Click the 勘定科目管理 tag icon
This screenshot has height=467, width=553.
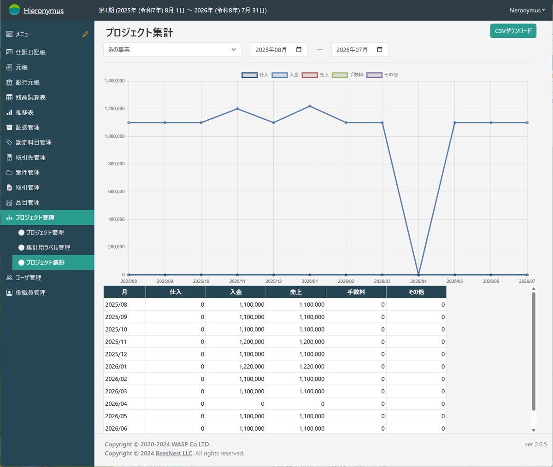(9, 142)
